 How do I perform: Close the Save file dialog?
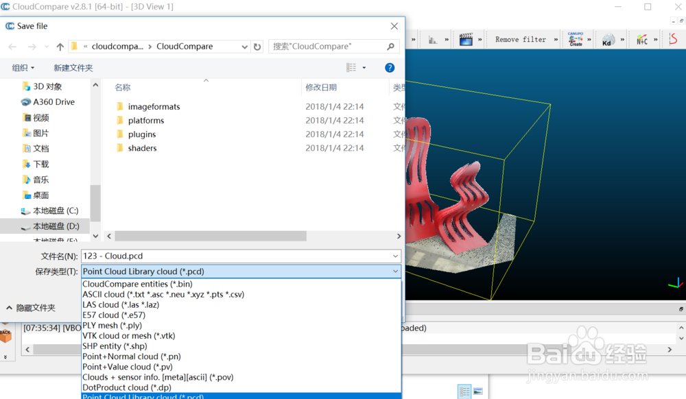pos(394,26)
